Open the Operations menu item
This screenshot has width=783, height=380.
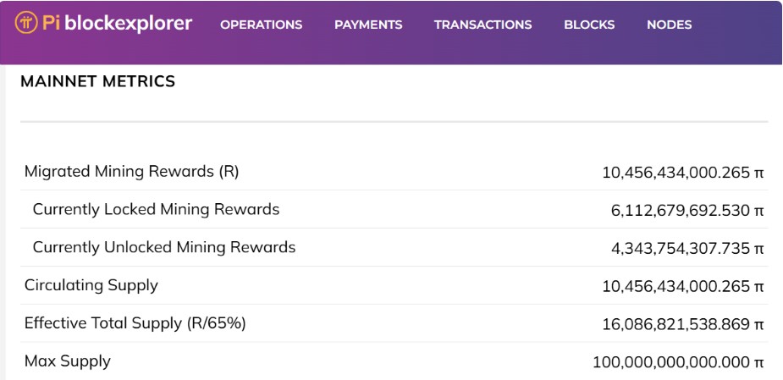[262, 25]
